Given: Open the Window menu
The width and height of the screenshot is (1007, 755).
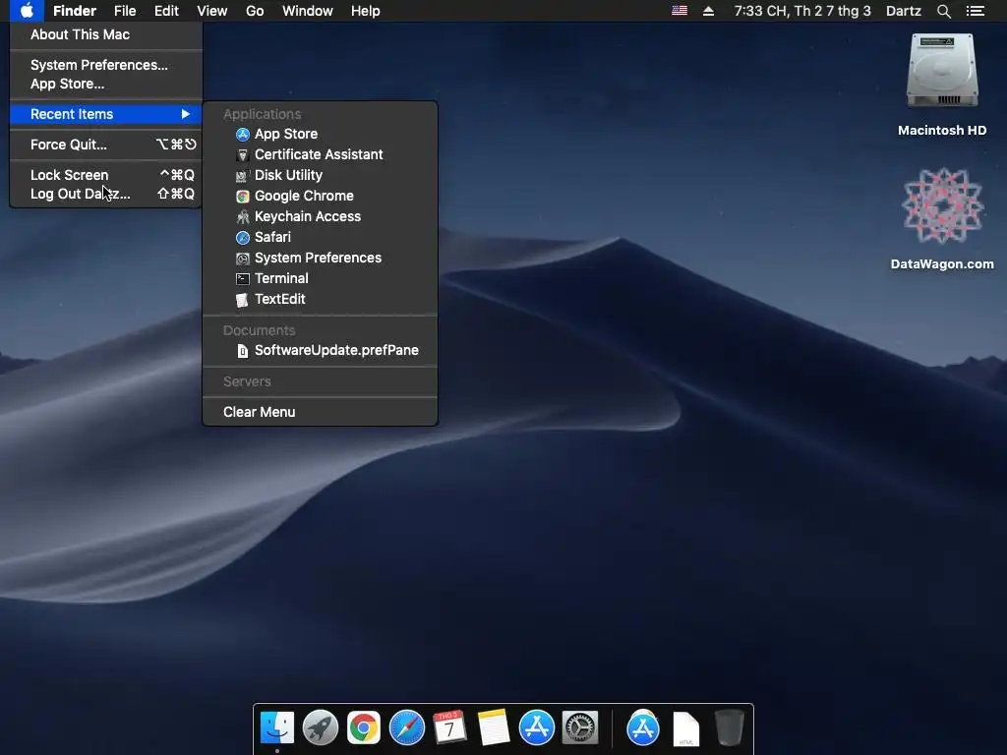Looking at the screenshot, I should 308,11.
